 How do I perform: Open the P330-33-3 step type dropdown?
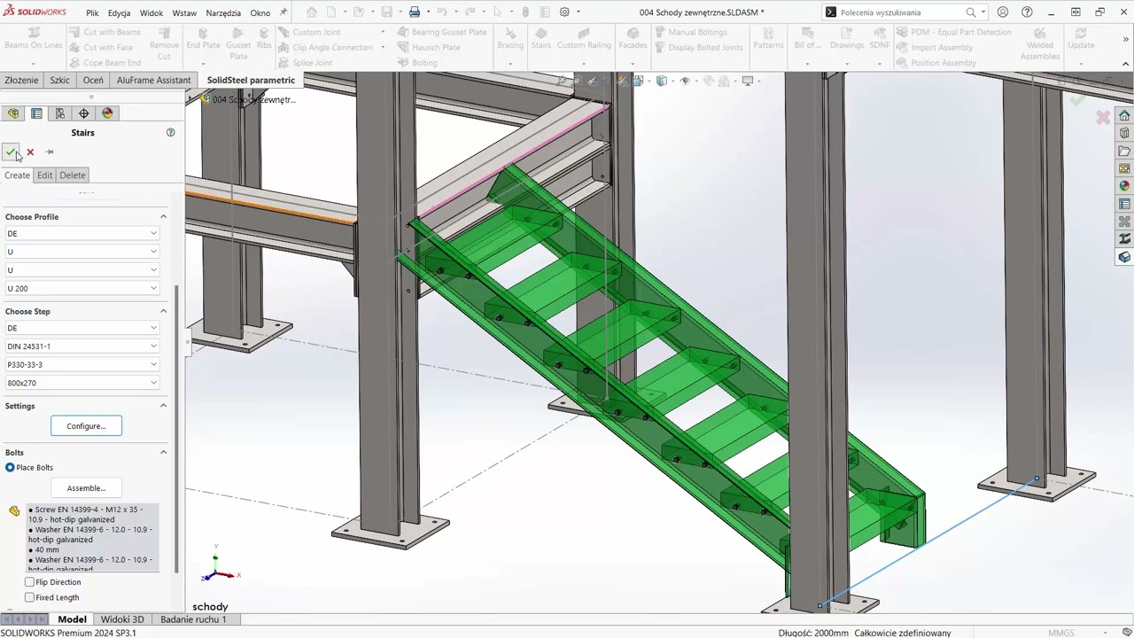pos(82,364)
